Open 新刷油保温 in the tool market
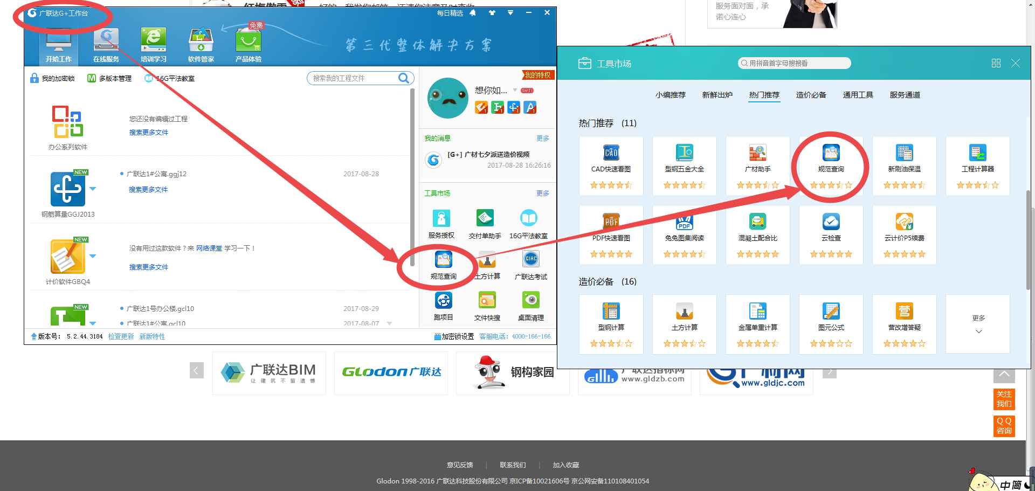This screenshot has height=491, width=1035. click(905, 166)
